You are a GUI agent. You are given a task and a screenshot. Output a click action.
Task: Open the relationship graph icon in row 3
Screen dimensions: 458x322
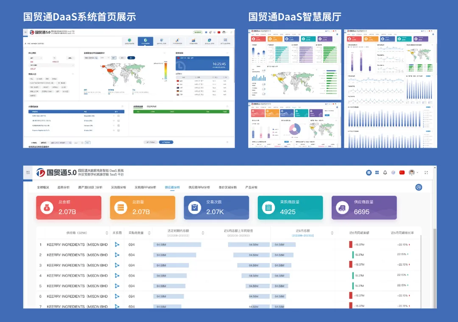click(117, 265)
